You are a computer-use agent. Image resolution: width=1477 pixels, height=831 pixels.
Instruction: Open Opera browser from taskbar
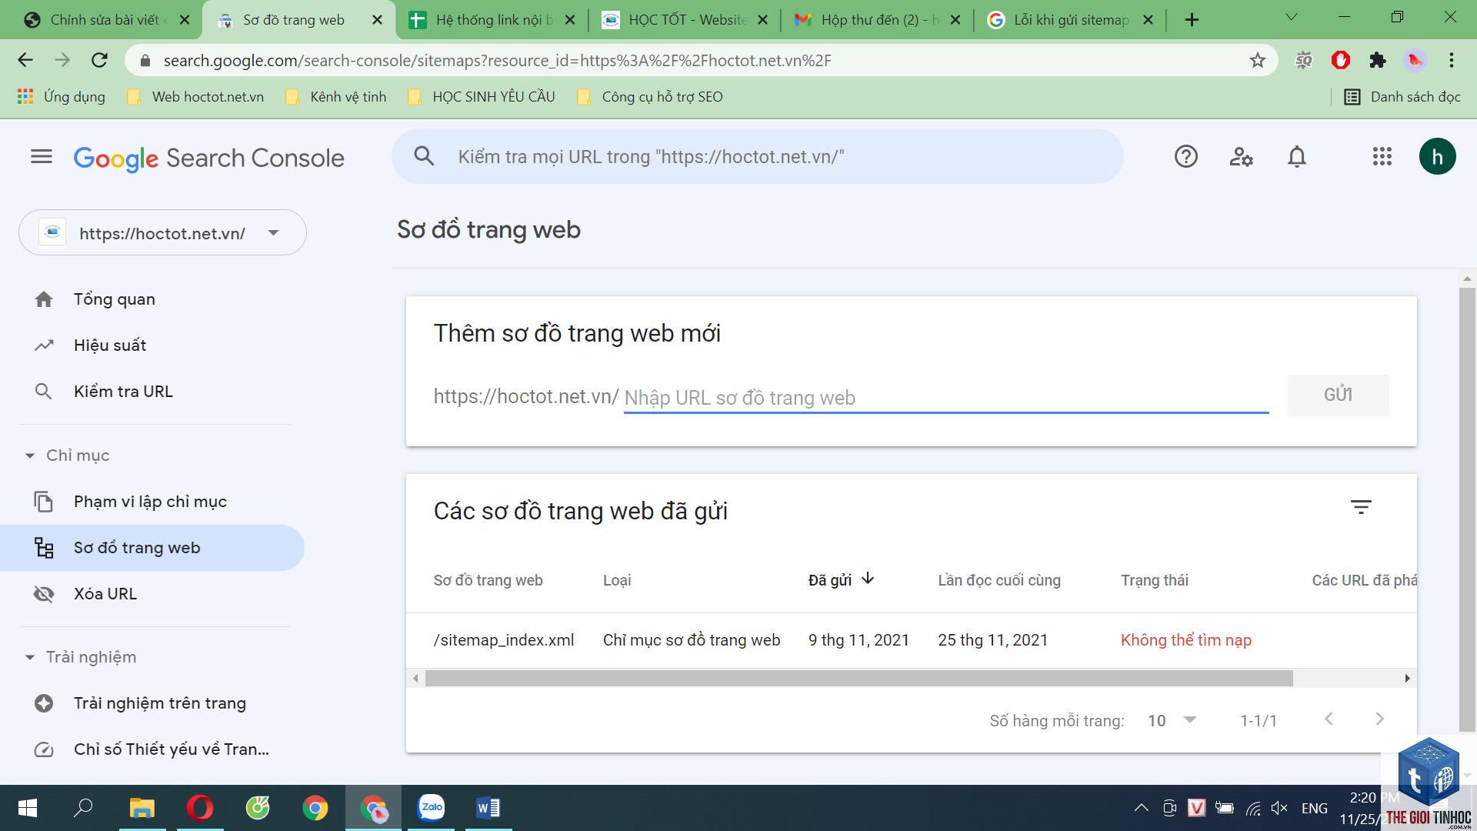tap(200, 808)
